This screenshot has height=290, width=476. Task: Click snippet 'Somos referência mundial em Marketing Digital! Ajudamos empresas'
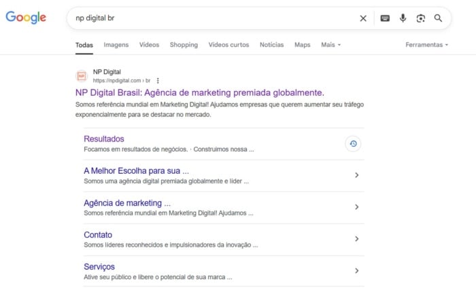point(220,109)
